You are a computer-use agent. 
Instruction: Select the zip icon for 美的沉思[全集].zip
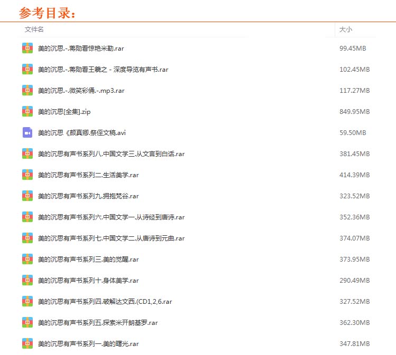click(x=27, y=111)
